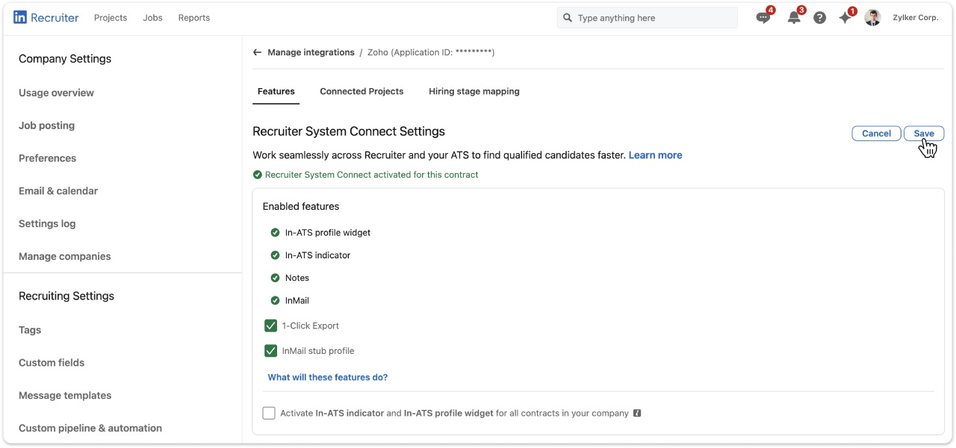Image resolution: width=956 pixels, height=448 pixels.
Task: Uncheck the InMail stub profile checkbox
Action: coord(270,351)
